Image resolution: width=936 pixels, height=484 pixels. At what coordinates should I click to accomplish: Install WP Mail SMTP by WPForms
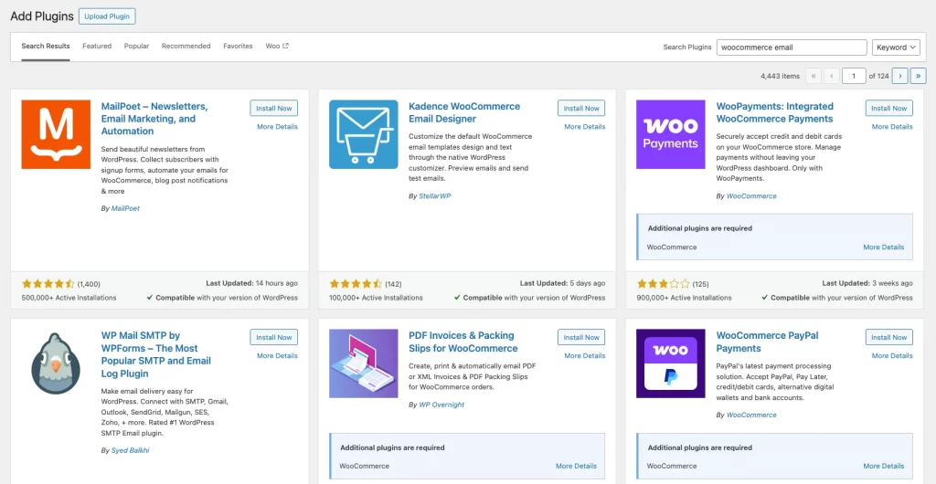coord(274,337)
